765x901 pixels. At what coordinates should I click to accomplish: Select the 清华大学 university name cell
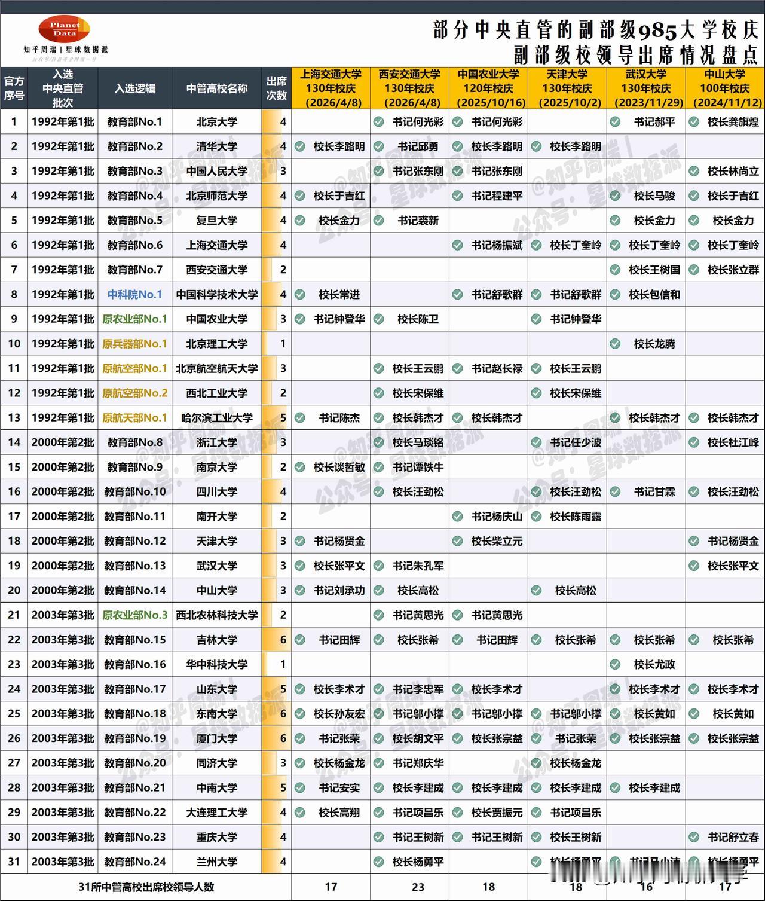tap(217, 146)
